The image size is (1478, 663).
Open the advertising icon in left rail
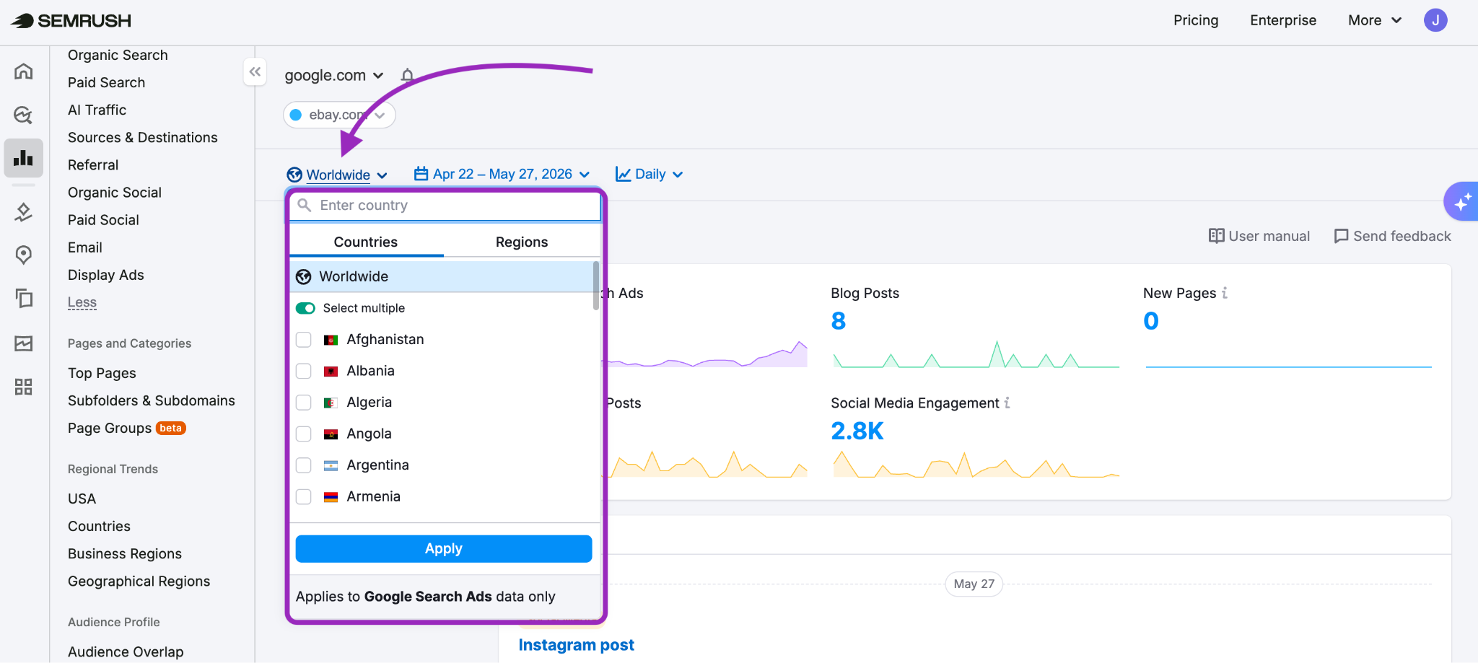pos(24,212)
